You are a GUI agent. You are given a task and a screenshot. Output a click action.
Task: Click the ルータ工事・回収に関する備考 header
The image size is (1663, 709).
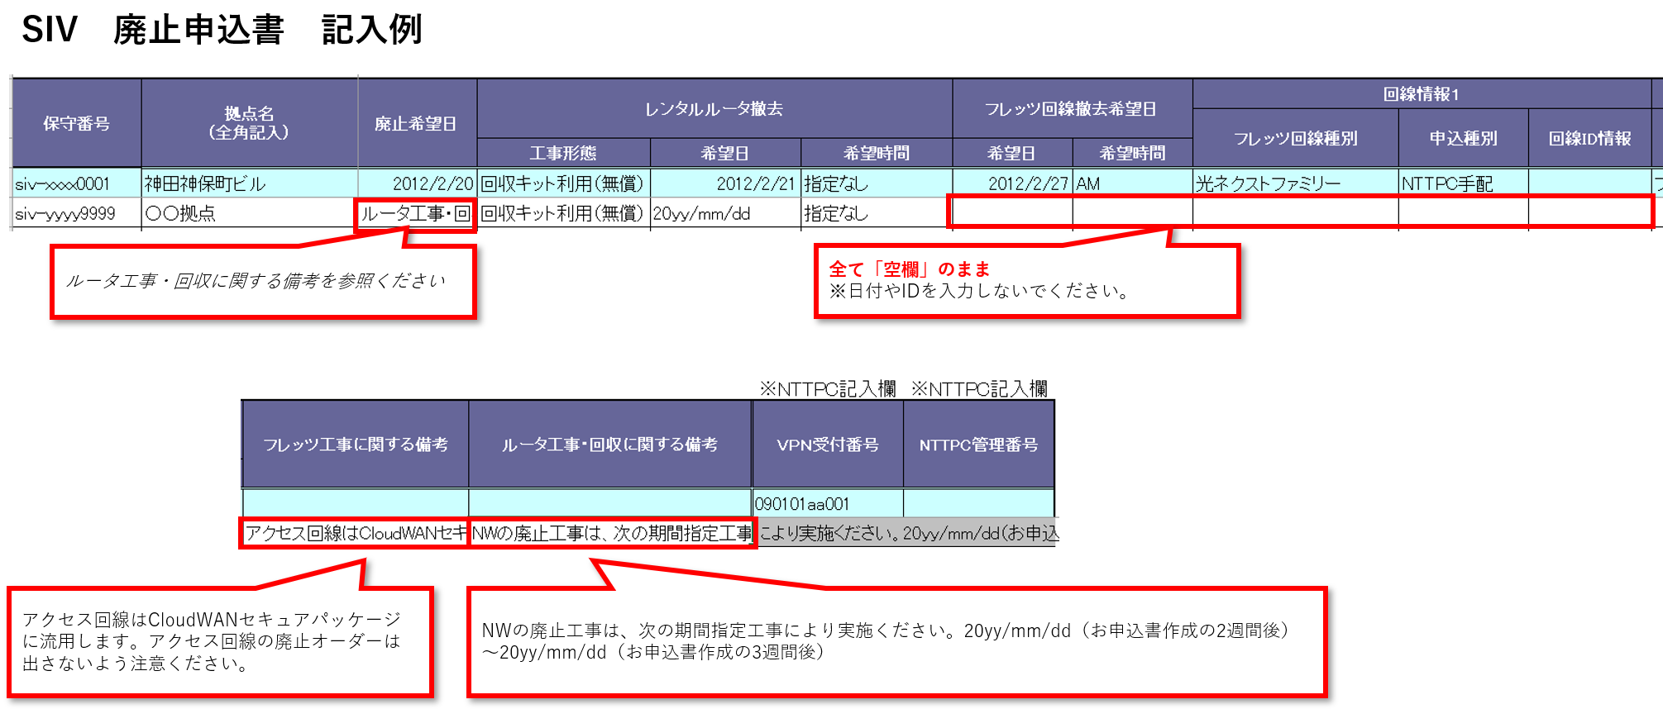tap(610, 445)
